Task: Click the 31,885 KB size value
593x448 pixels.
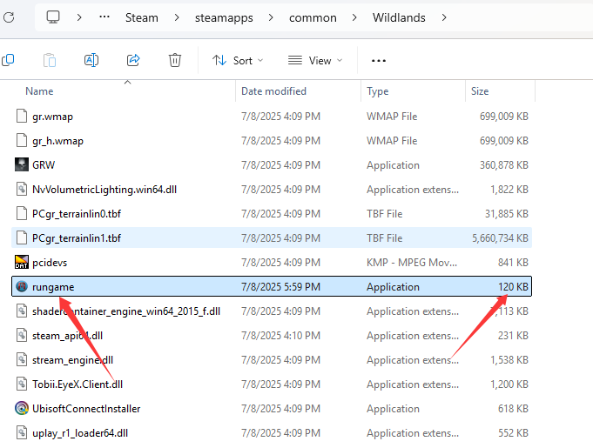Action: click(x=507, y=214)
